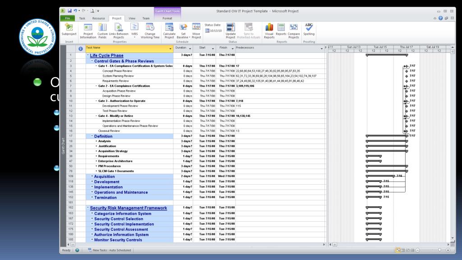Screen dimensions: 462x260
Task: Switch to the Task ribbon tab
Action: tap(82, 18)
